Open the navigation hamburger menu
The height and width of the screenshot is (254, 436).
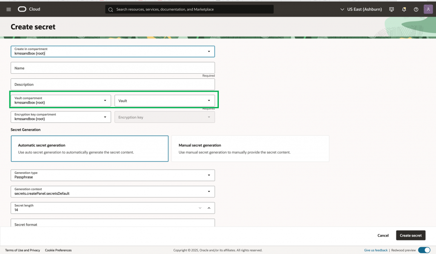[8, 9]
